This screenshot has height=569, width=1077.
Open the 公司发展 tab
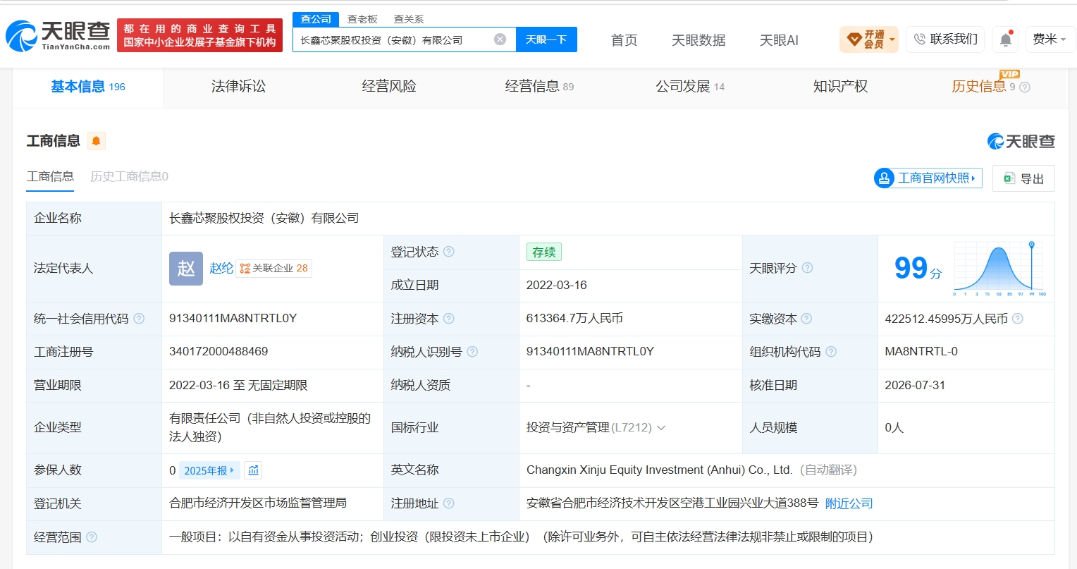(690, 87)
